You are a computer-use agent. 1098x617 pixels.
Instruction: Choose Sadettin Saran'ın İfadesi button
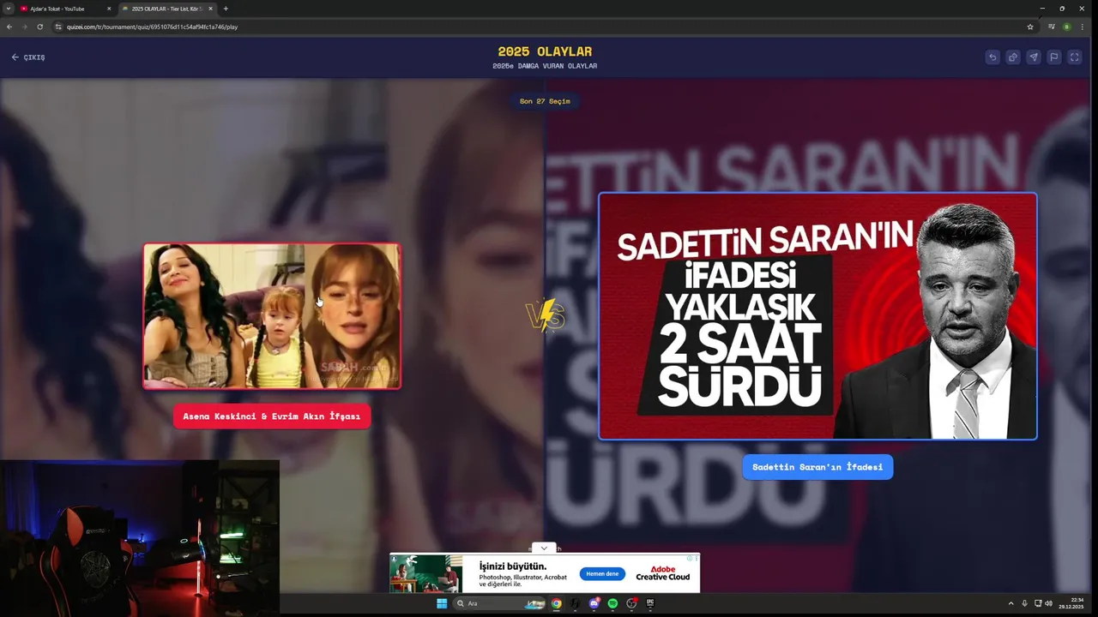coord(817,467)
